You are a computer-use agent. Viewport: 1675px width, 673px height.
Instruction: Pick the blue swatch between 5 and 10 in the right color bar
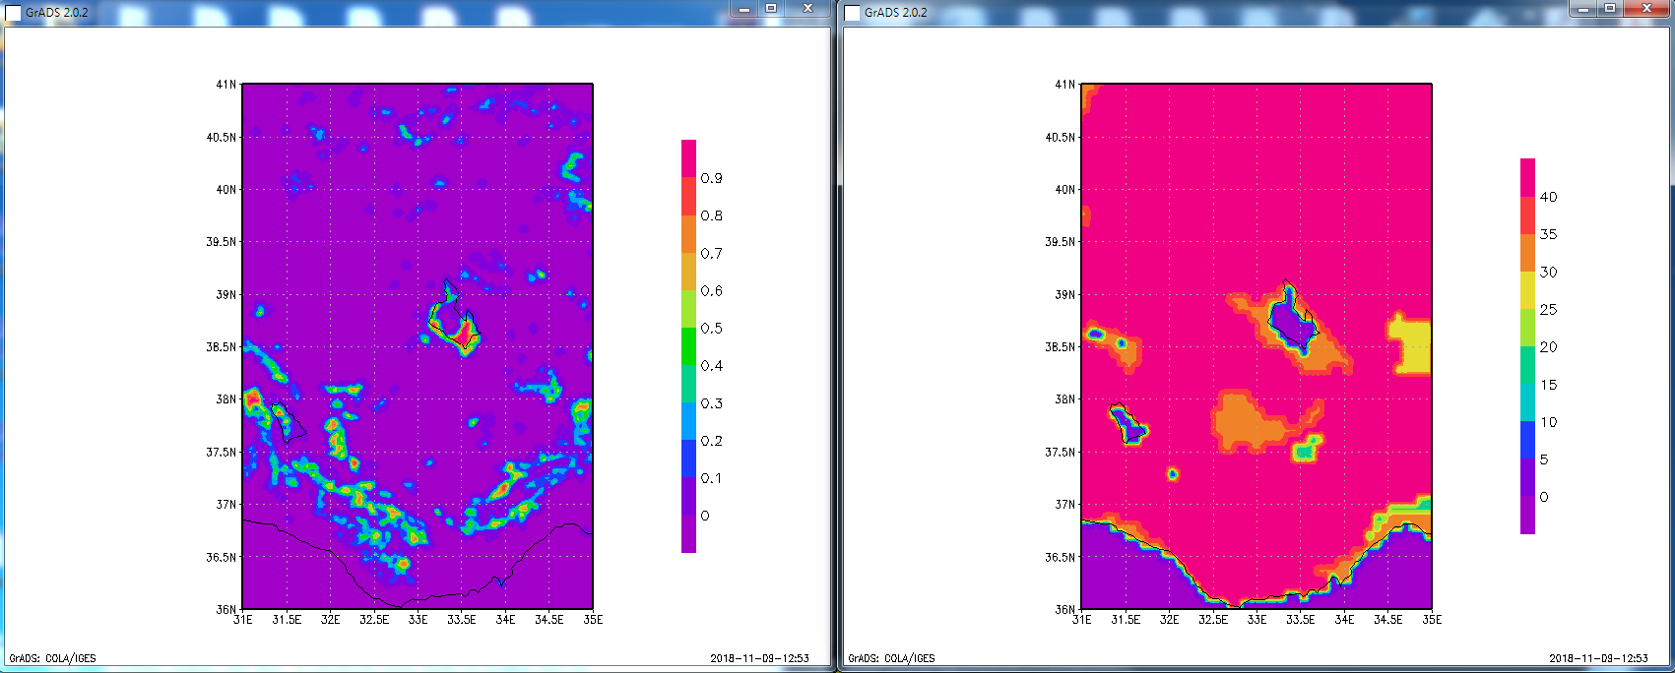1527,441
